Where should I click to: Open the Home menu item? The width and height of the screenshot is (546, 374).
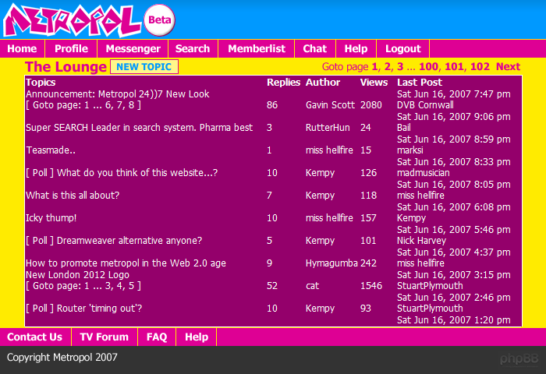(x=23, y=49)
